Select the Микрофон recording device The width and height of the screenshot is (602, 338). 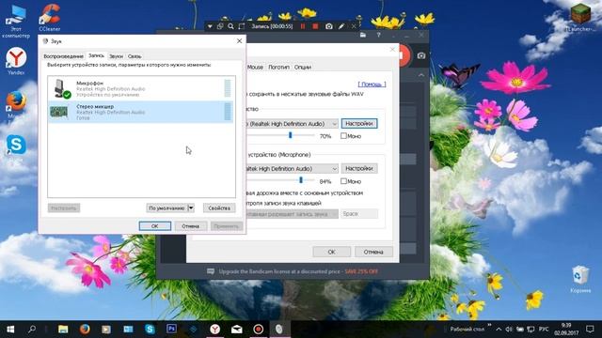(141, 88)
